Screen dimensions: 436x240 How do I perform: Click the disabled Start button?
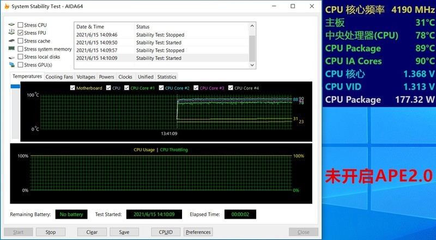[x=19, y=232]
